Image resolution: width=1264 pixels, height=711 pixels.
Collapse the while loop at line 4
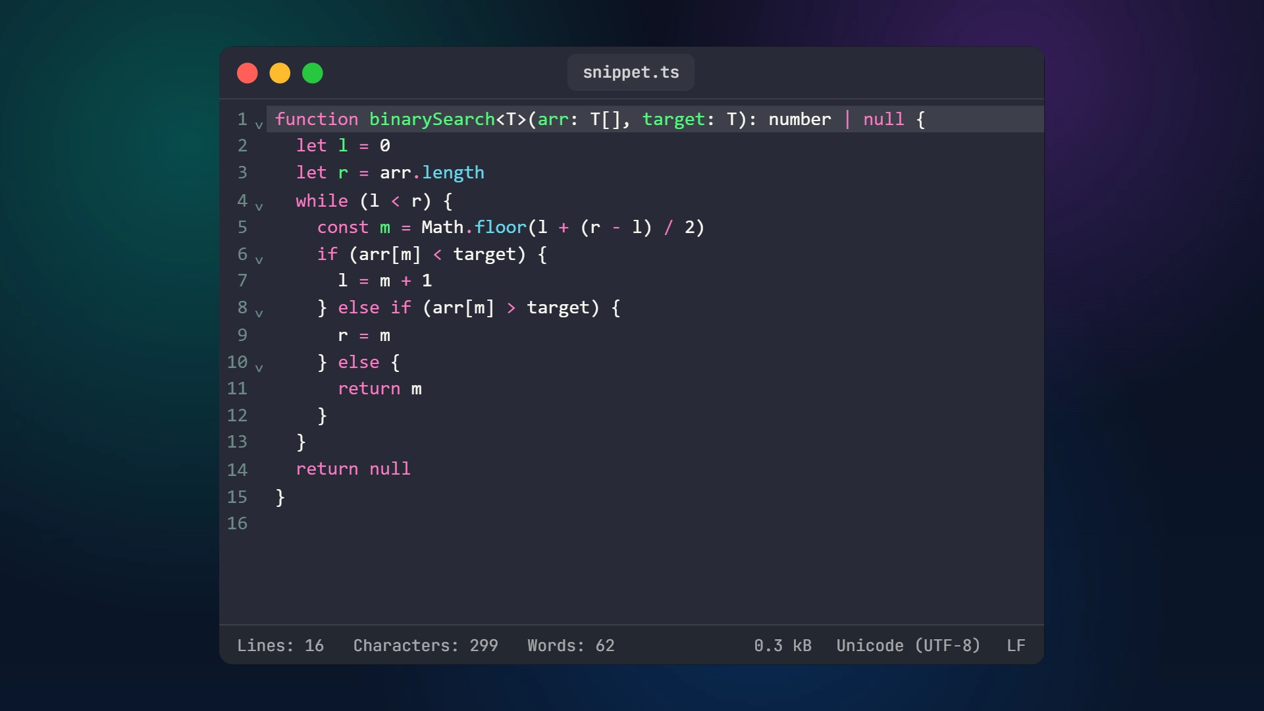click(259, 206)
